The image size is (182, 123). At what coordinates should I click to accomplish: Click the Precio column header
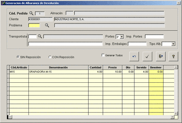(113, 67)
